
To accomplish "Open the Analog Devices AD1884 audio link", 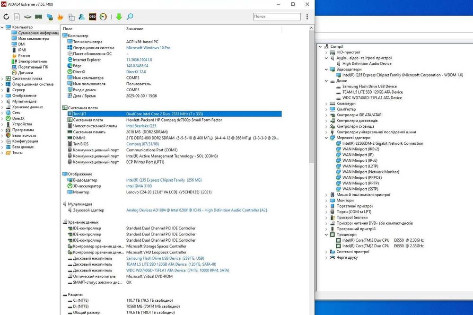I will coord(196,210).
